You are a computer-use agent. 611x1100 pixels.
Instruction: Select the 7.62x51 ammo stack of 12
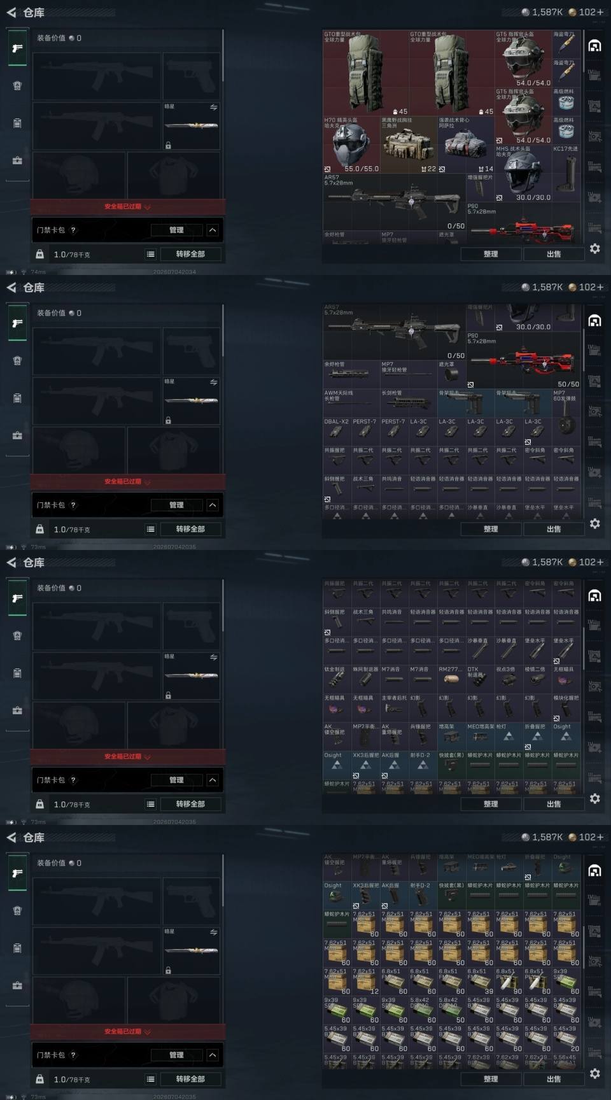[x=365, y=981]
